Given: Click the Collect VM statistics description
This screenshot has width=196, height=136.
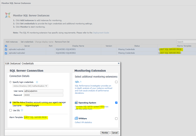Looking at the screenshot, I should [83, 122].
